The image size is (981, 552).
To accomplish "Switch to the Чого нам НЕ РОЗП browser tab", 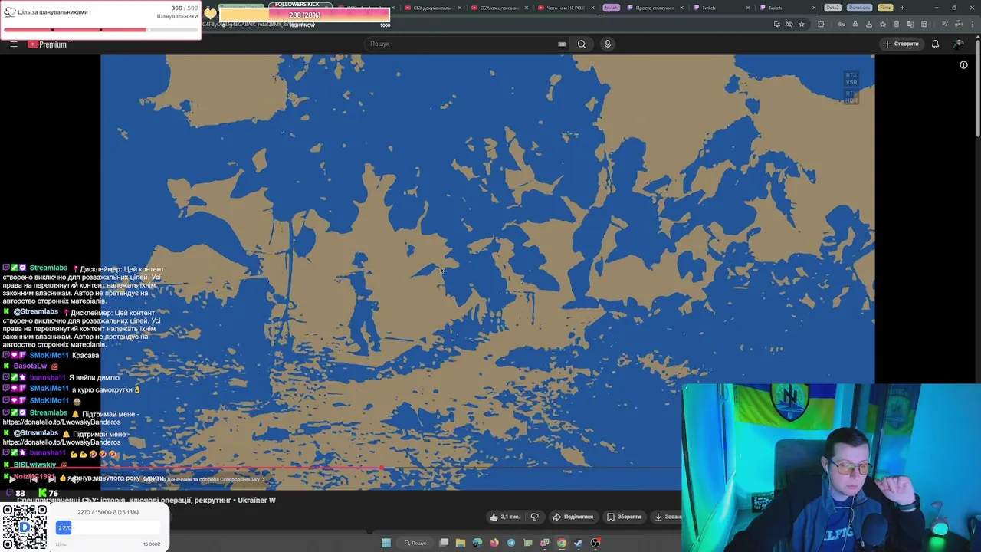I will pyautogui.click(x=566, y=8).
